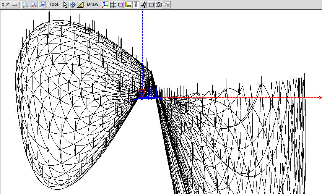This screenshot has height=194, width=322.
Task: Open the X-Z view plane dropdown
Action: click(x=10, y=5)
